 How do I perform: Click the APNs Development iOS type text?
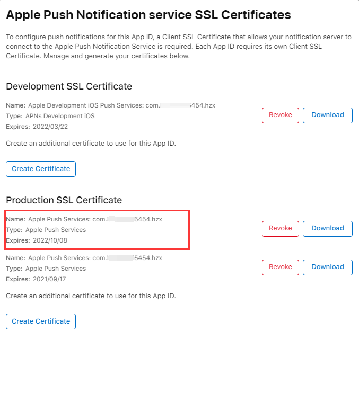click(60, 116)
